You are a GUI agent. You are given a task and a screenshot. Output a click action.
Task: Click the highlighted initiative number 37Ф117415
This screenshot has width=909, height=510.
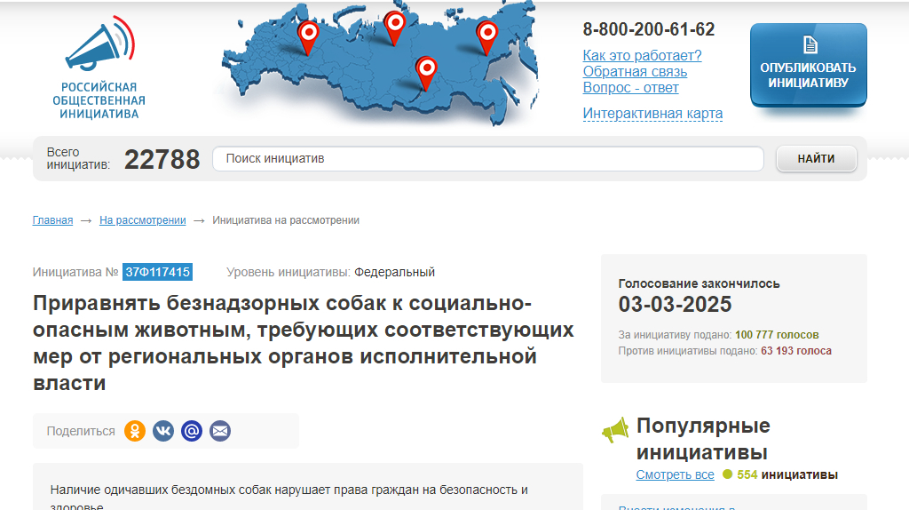tap(157, 272)
